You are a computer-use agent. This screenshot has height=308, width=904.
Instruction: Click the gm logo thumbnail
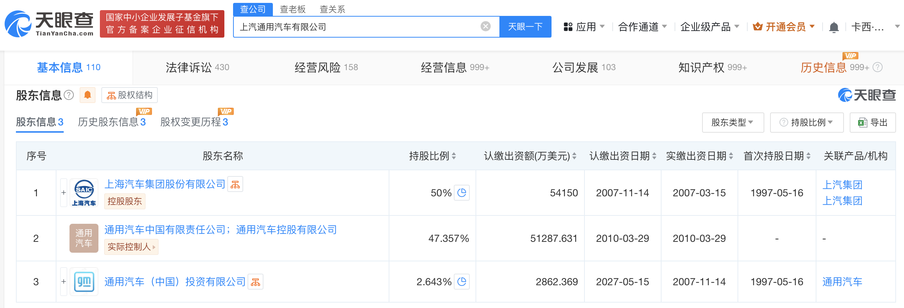click(84, 282)
